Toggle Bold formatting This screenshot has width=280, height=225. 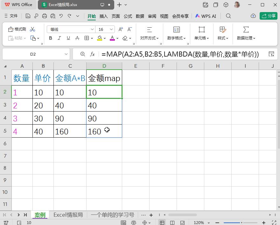(51, 38)
